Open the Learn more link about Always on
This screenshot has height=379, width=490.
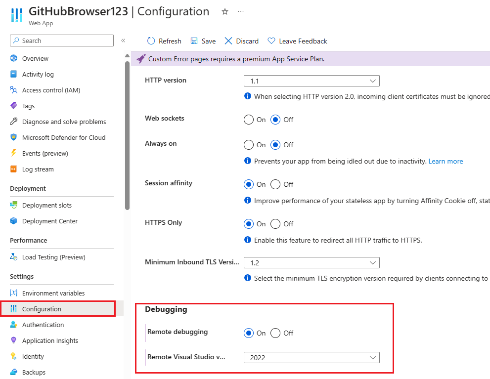tap(445, 161)
